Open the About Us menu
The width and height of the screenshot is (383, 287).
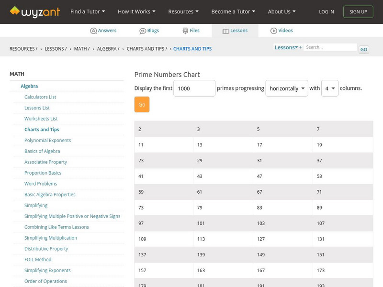pyautogui.click(x=282, y=11)
